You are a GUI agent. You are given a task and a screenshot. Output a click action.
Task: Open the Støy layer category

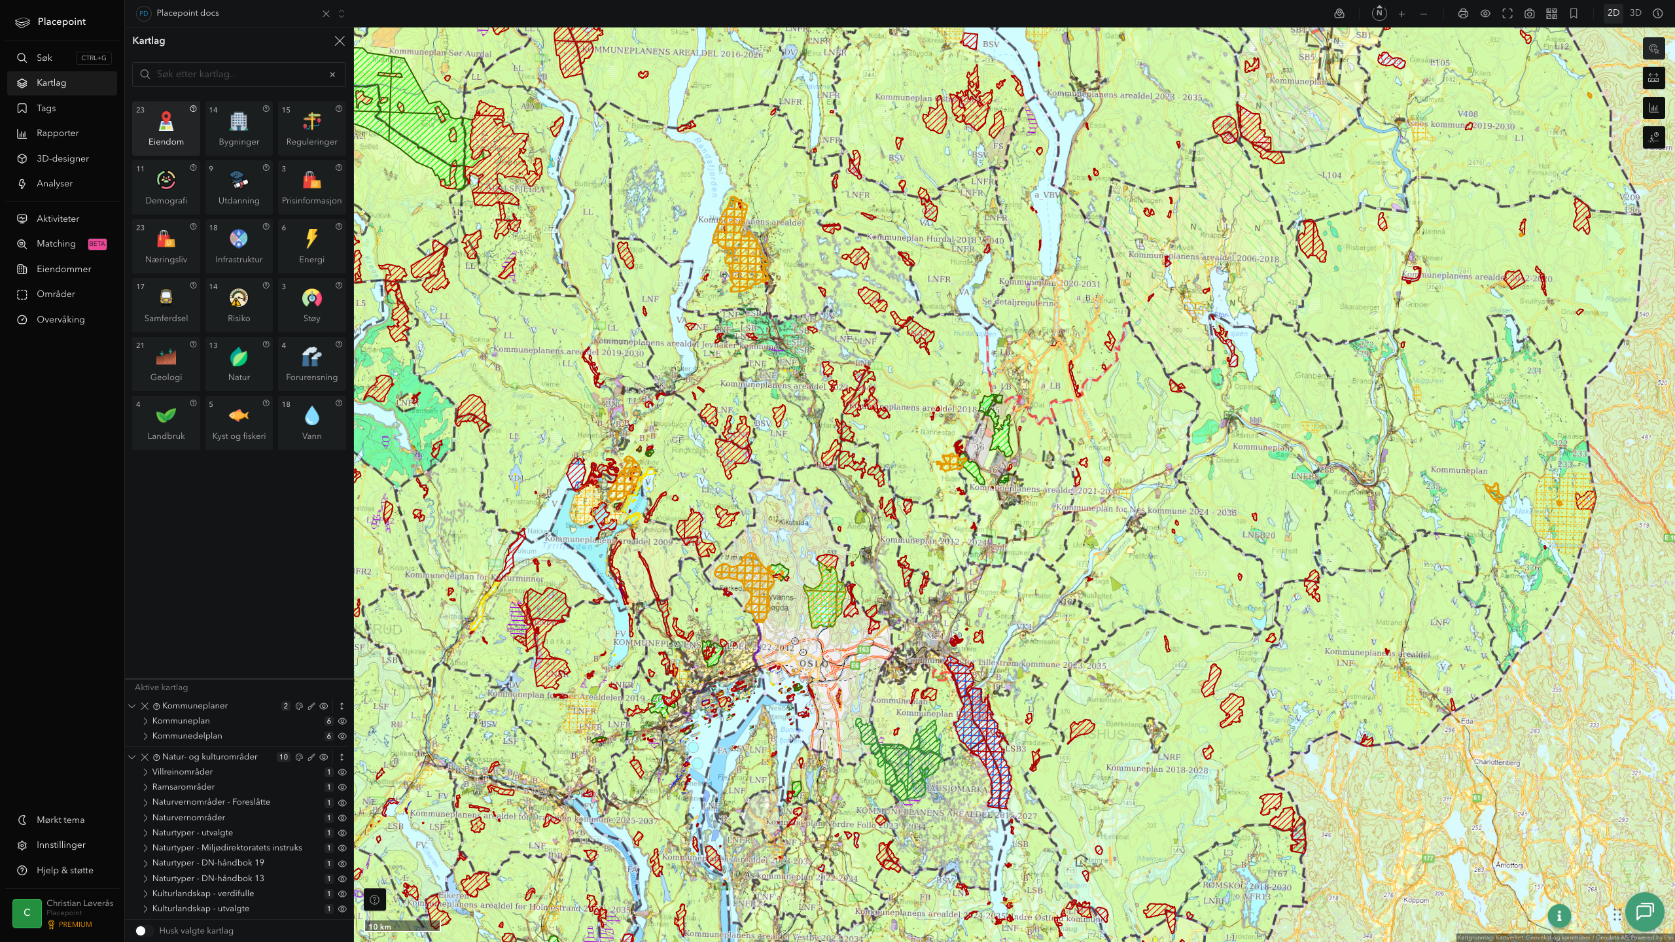[x=311, y=304]
